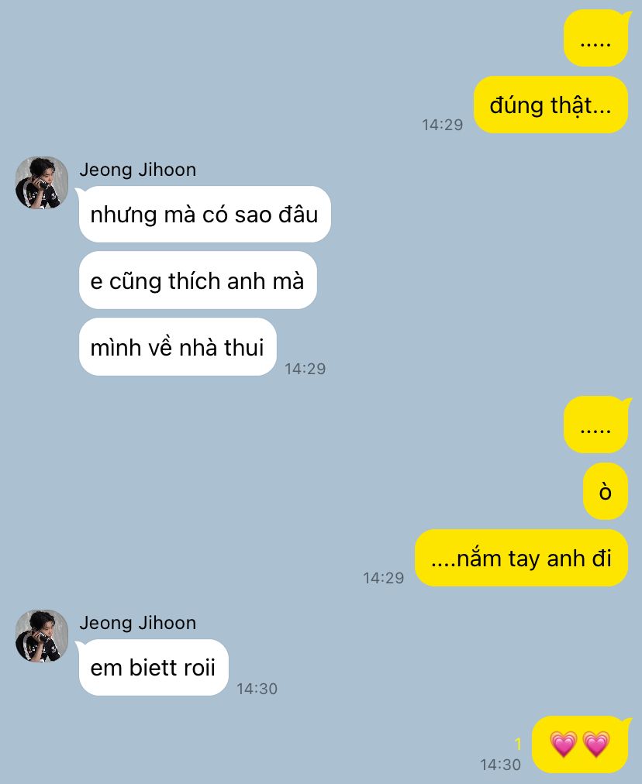Tap the unread count '1' indicator
The width and height of the screenshot is (642, 784).
click(519, 744)
